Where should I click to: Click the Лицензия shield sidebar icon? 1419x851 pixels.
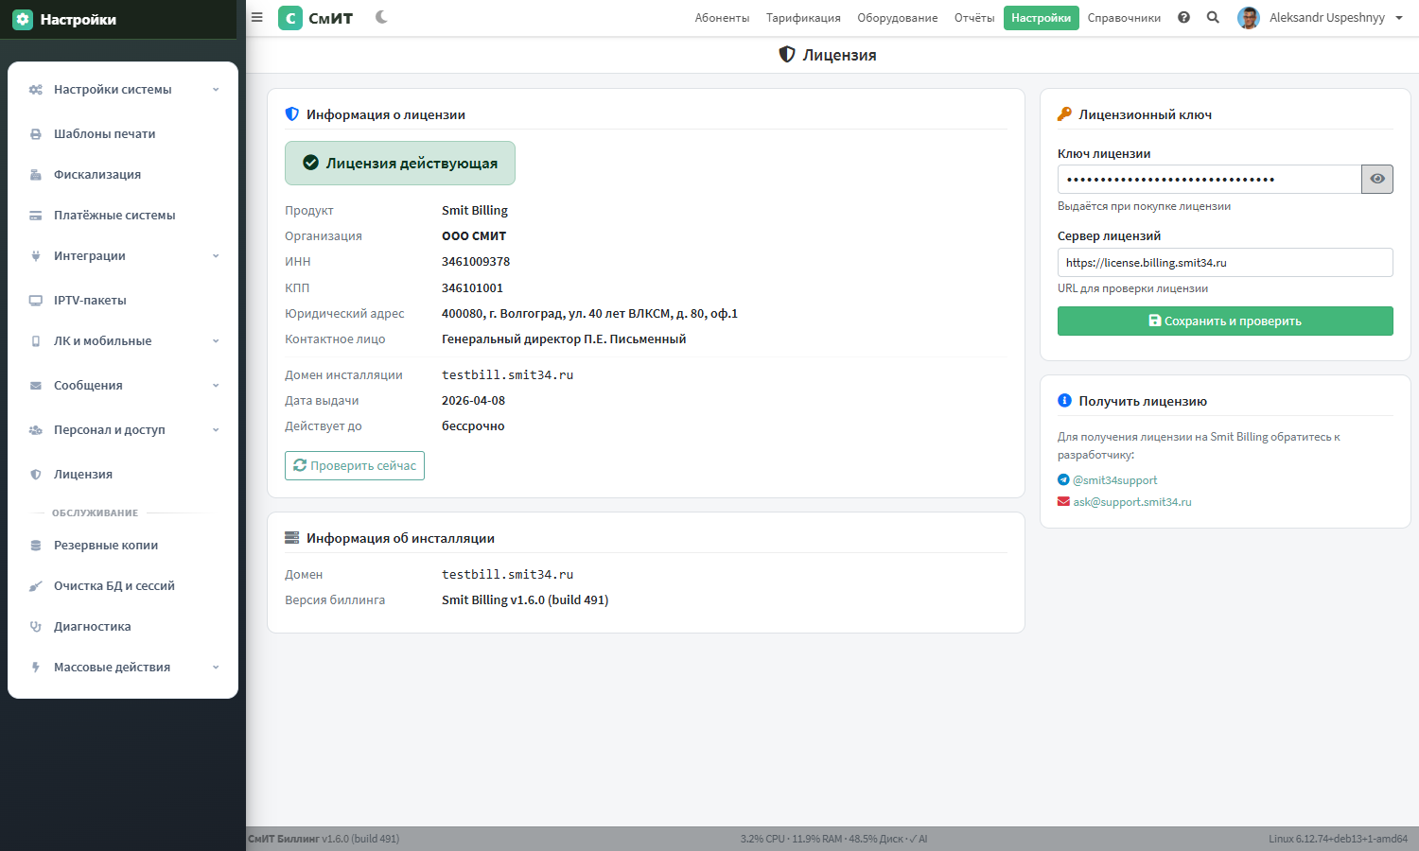tap(36, 475)
